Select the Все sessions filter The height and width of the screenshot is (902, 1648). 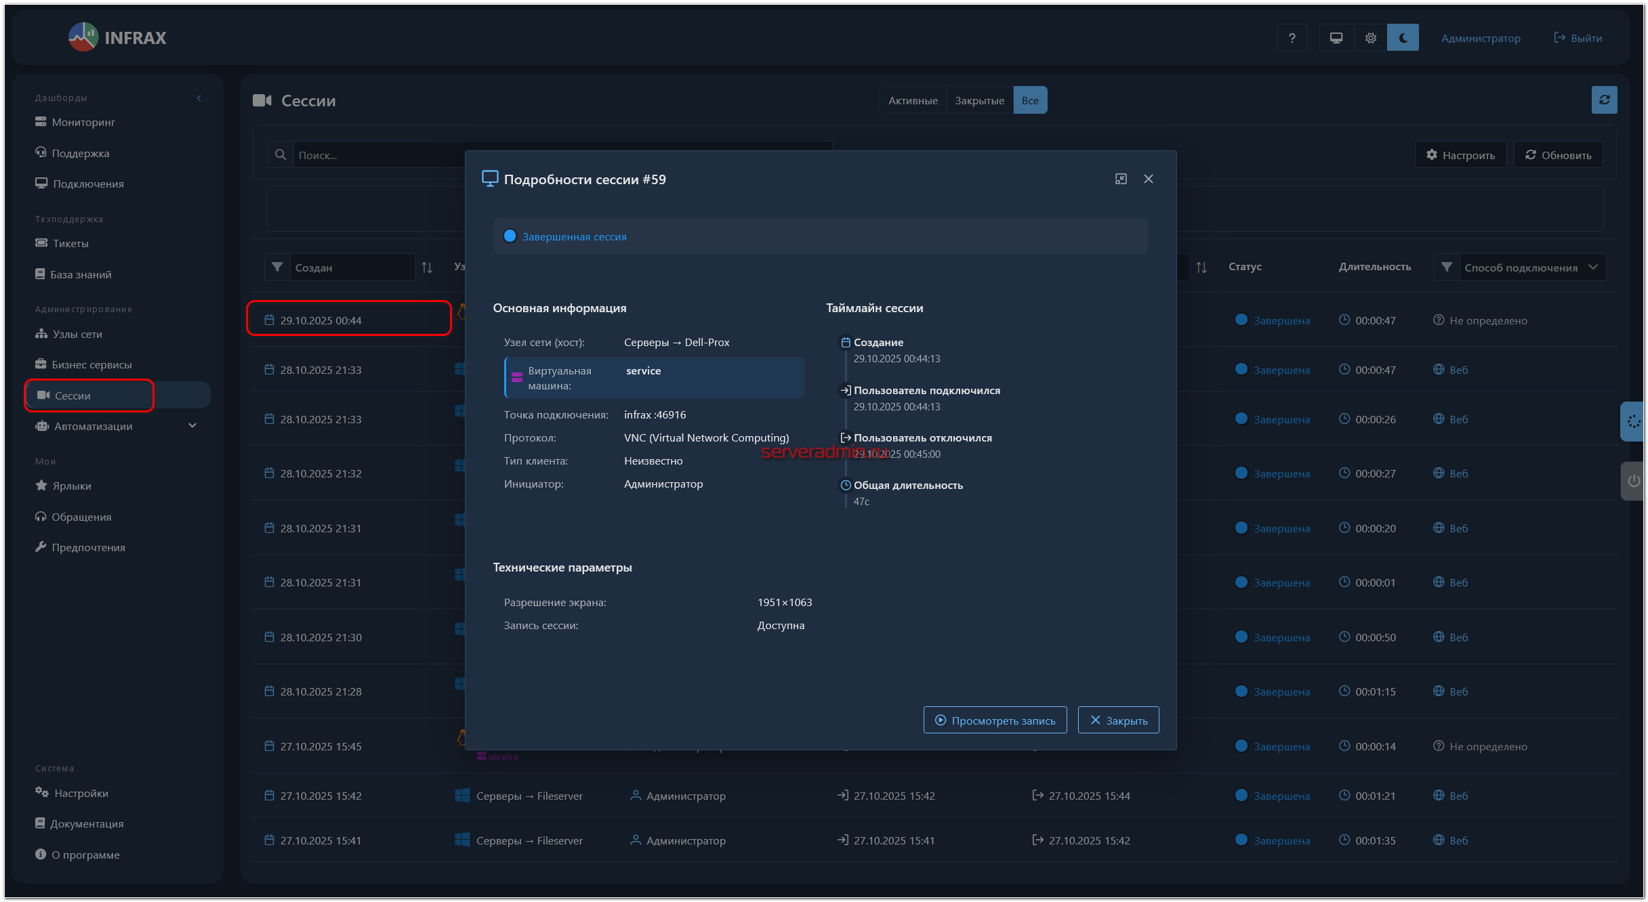pyautogui.click(x=1030, y=100)
